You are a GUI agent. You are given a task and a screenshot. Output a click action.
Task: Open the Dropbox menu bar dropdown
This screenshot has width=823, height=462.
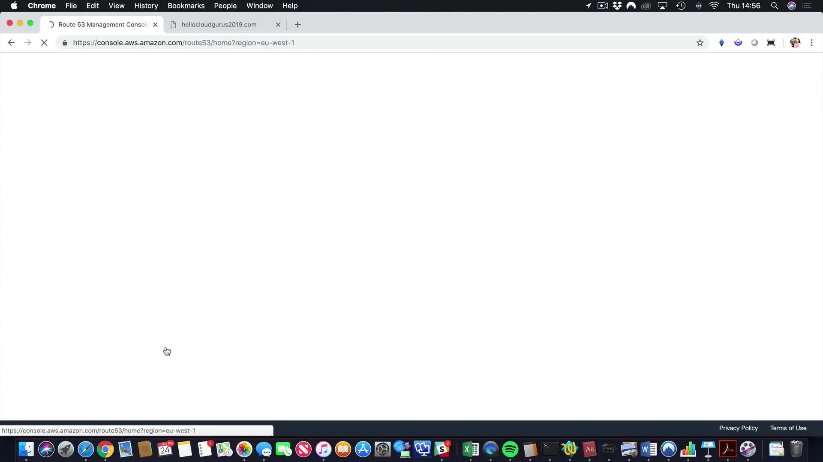(617, 6)
